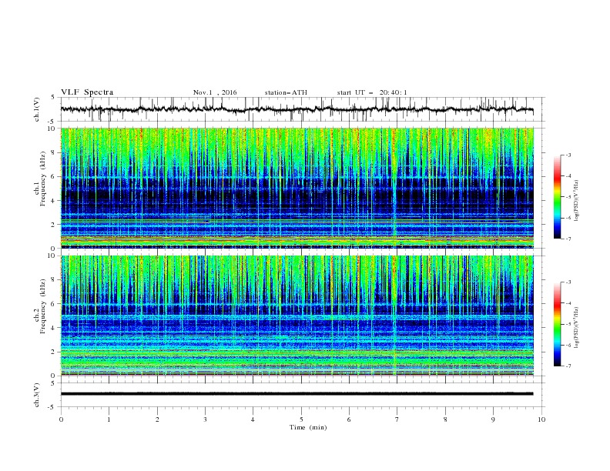Click the ch.1 waveform trace panel
610x471 pixels.
pos(302,109)
